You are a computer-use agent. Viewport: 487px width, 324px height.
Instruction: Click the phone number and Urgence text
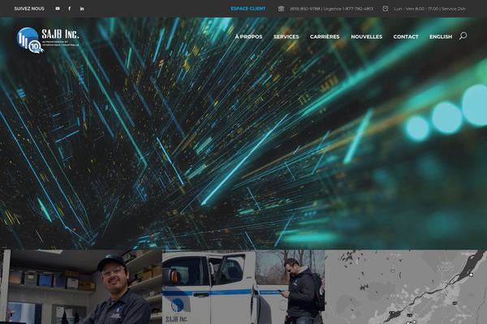tap(331, 9)
